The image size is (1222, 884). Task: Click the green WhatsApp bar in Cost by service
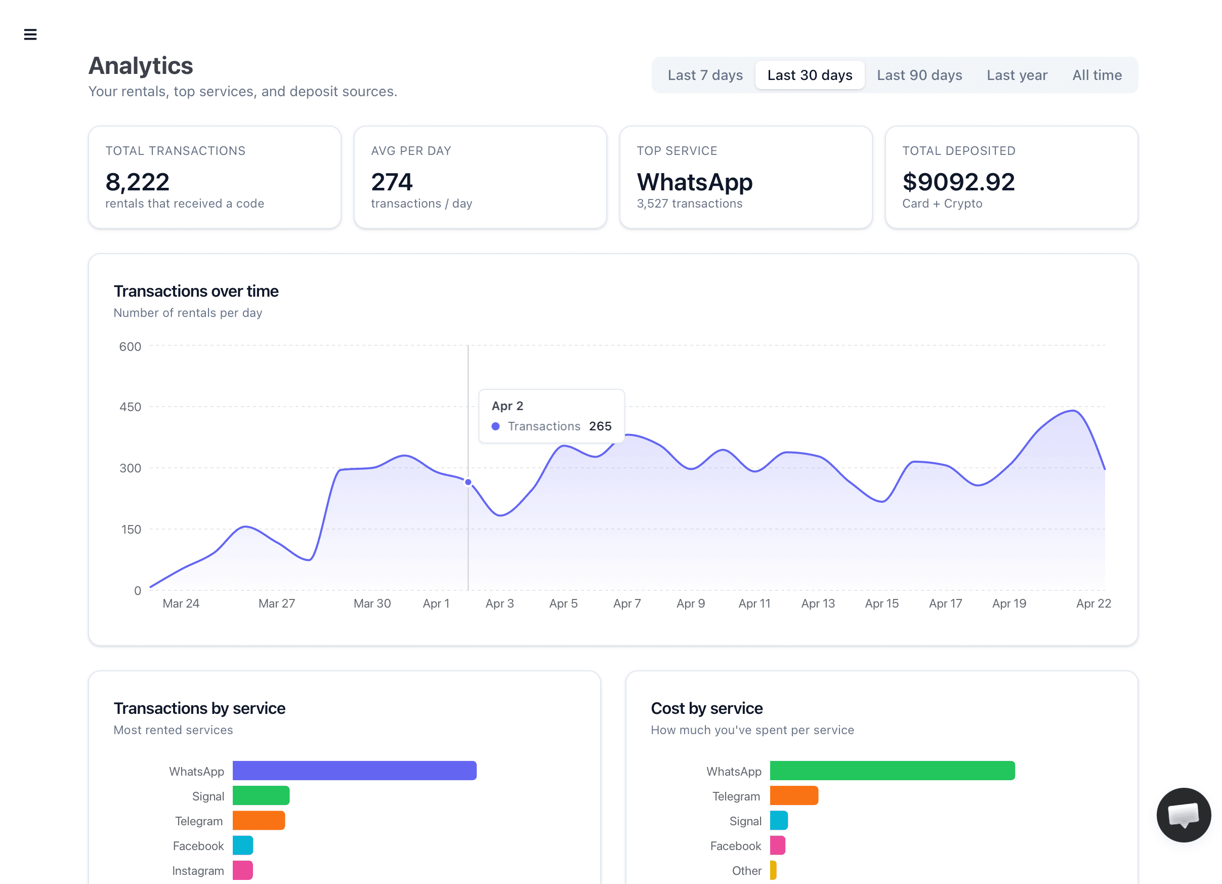pos(892,771)
